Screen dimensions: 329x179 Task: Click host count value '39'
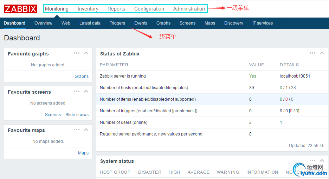252,88
